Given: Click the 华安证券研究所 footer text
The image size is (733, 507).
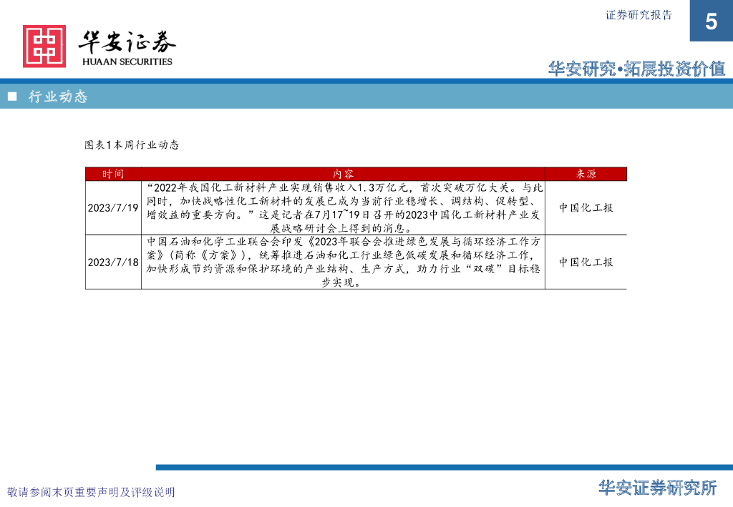Looking at the screenshot, I should (x=658, y=488).
